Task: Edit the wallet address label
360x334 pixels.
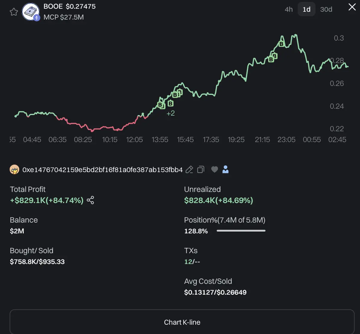Action: coord(189,169)
